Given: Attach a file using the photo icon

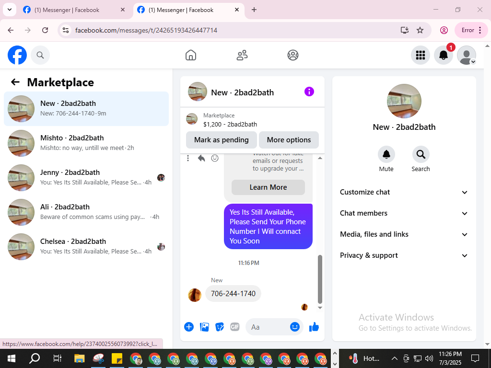Looking at the screenshot, I should click(204, 327).
